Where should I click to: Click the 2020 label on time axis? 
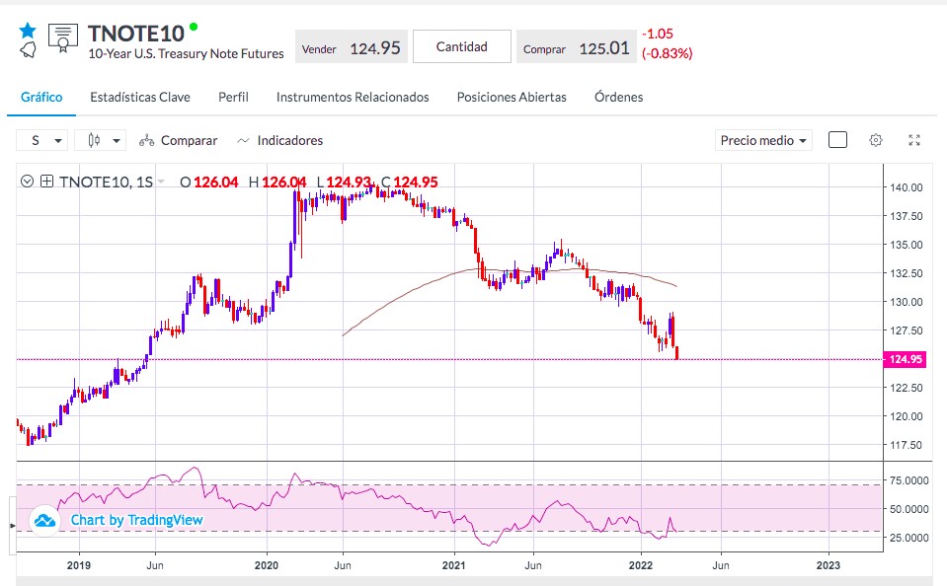pyautogui.click(x=267, y=565)
